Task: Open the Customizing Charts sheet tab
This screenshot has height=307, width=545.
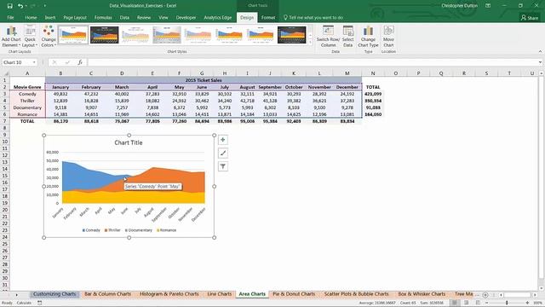Action: tap(54, 294)
